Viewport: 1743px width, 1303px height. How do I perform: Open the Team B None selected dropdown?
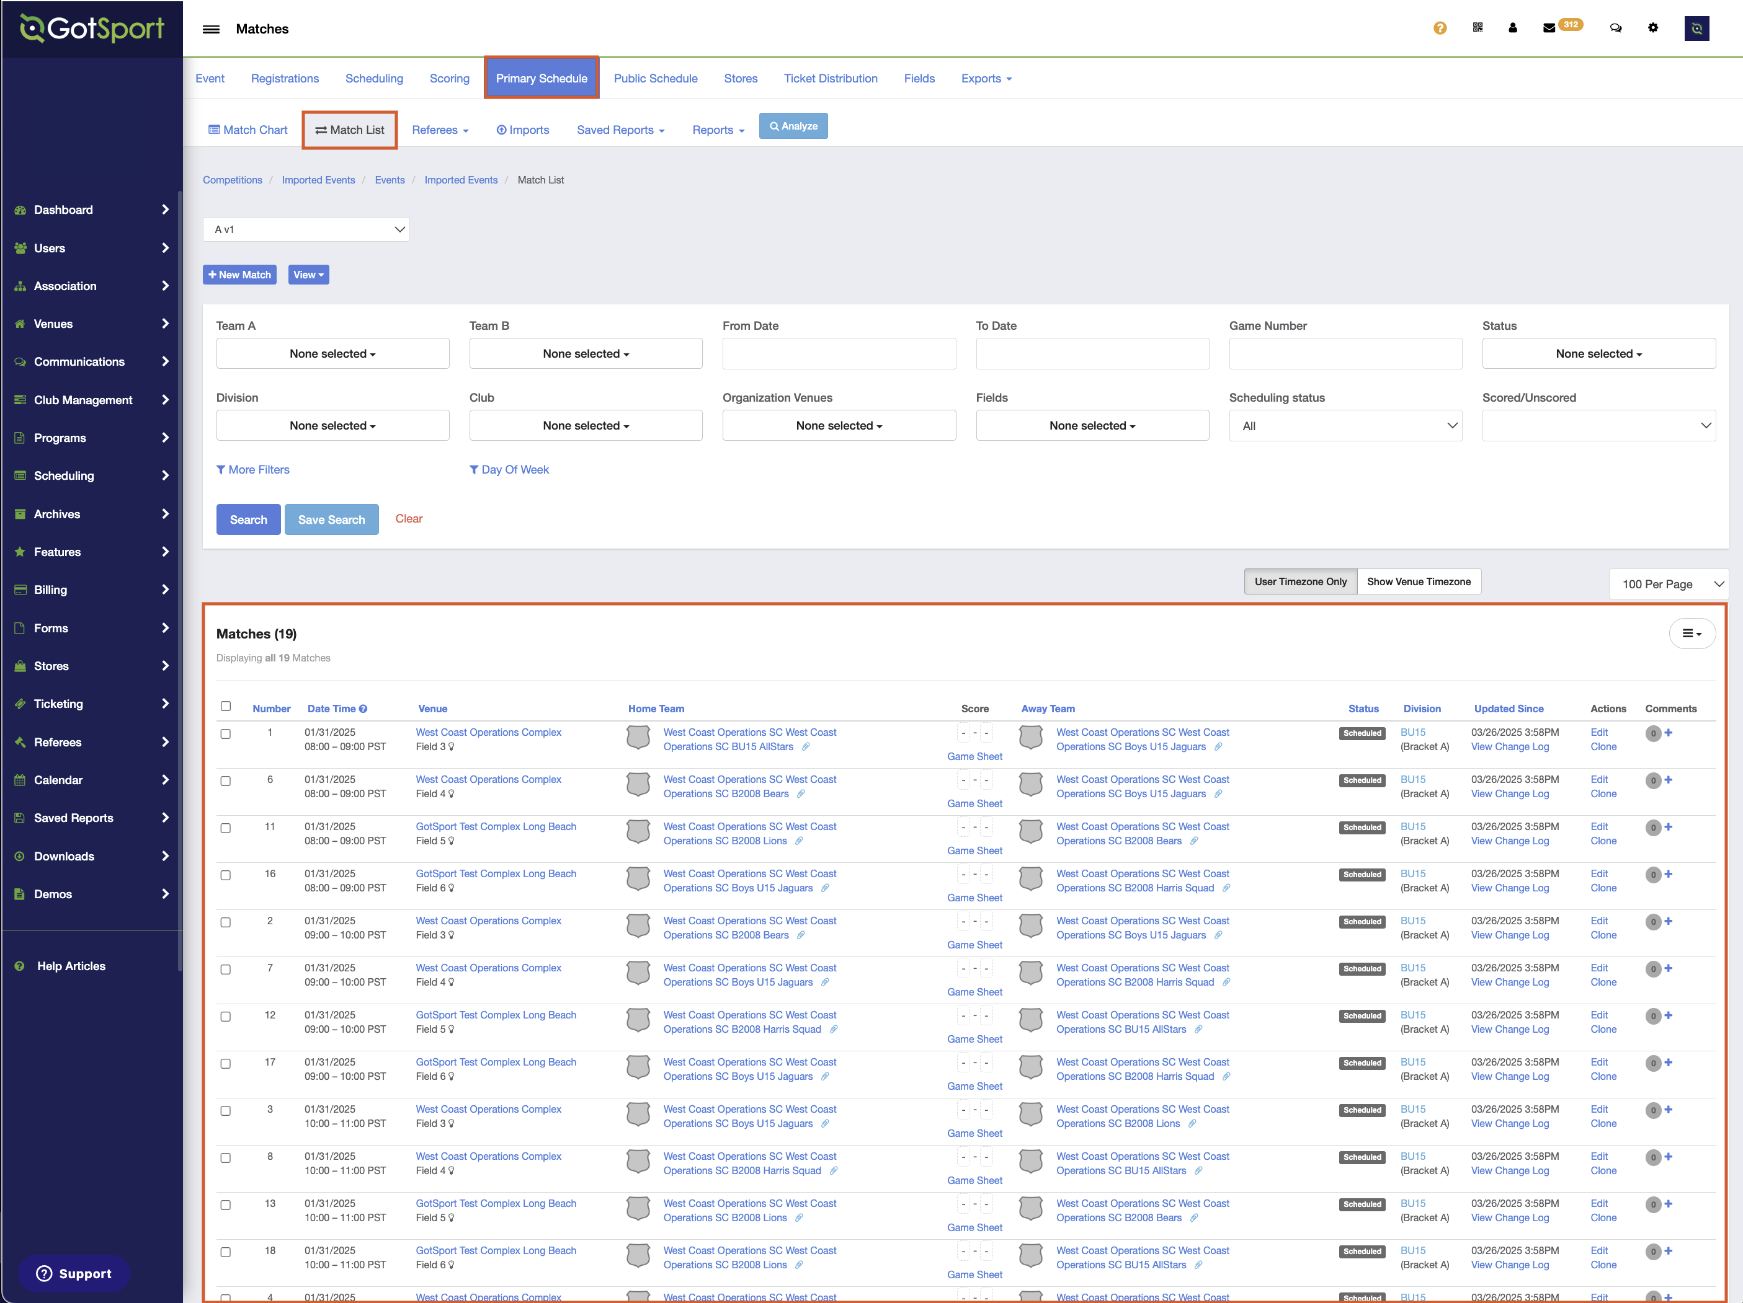586,353
